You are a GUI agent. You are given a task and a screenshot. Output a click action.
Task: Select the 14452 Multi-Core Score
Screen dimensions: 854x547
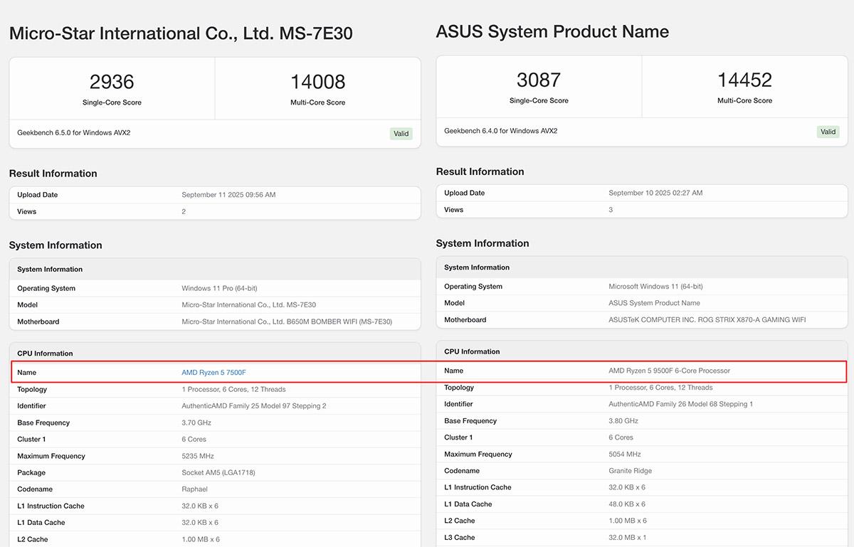click(x=745, y=80)
